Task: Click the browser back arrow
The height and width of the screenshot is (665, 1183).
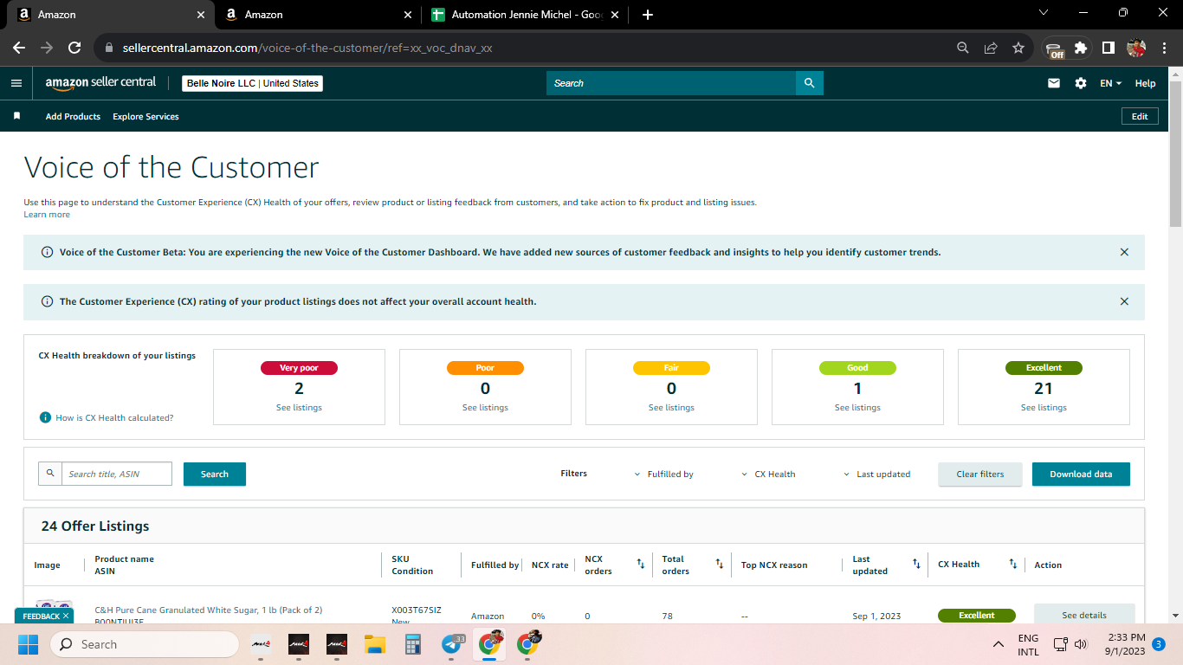Action: 19,48
